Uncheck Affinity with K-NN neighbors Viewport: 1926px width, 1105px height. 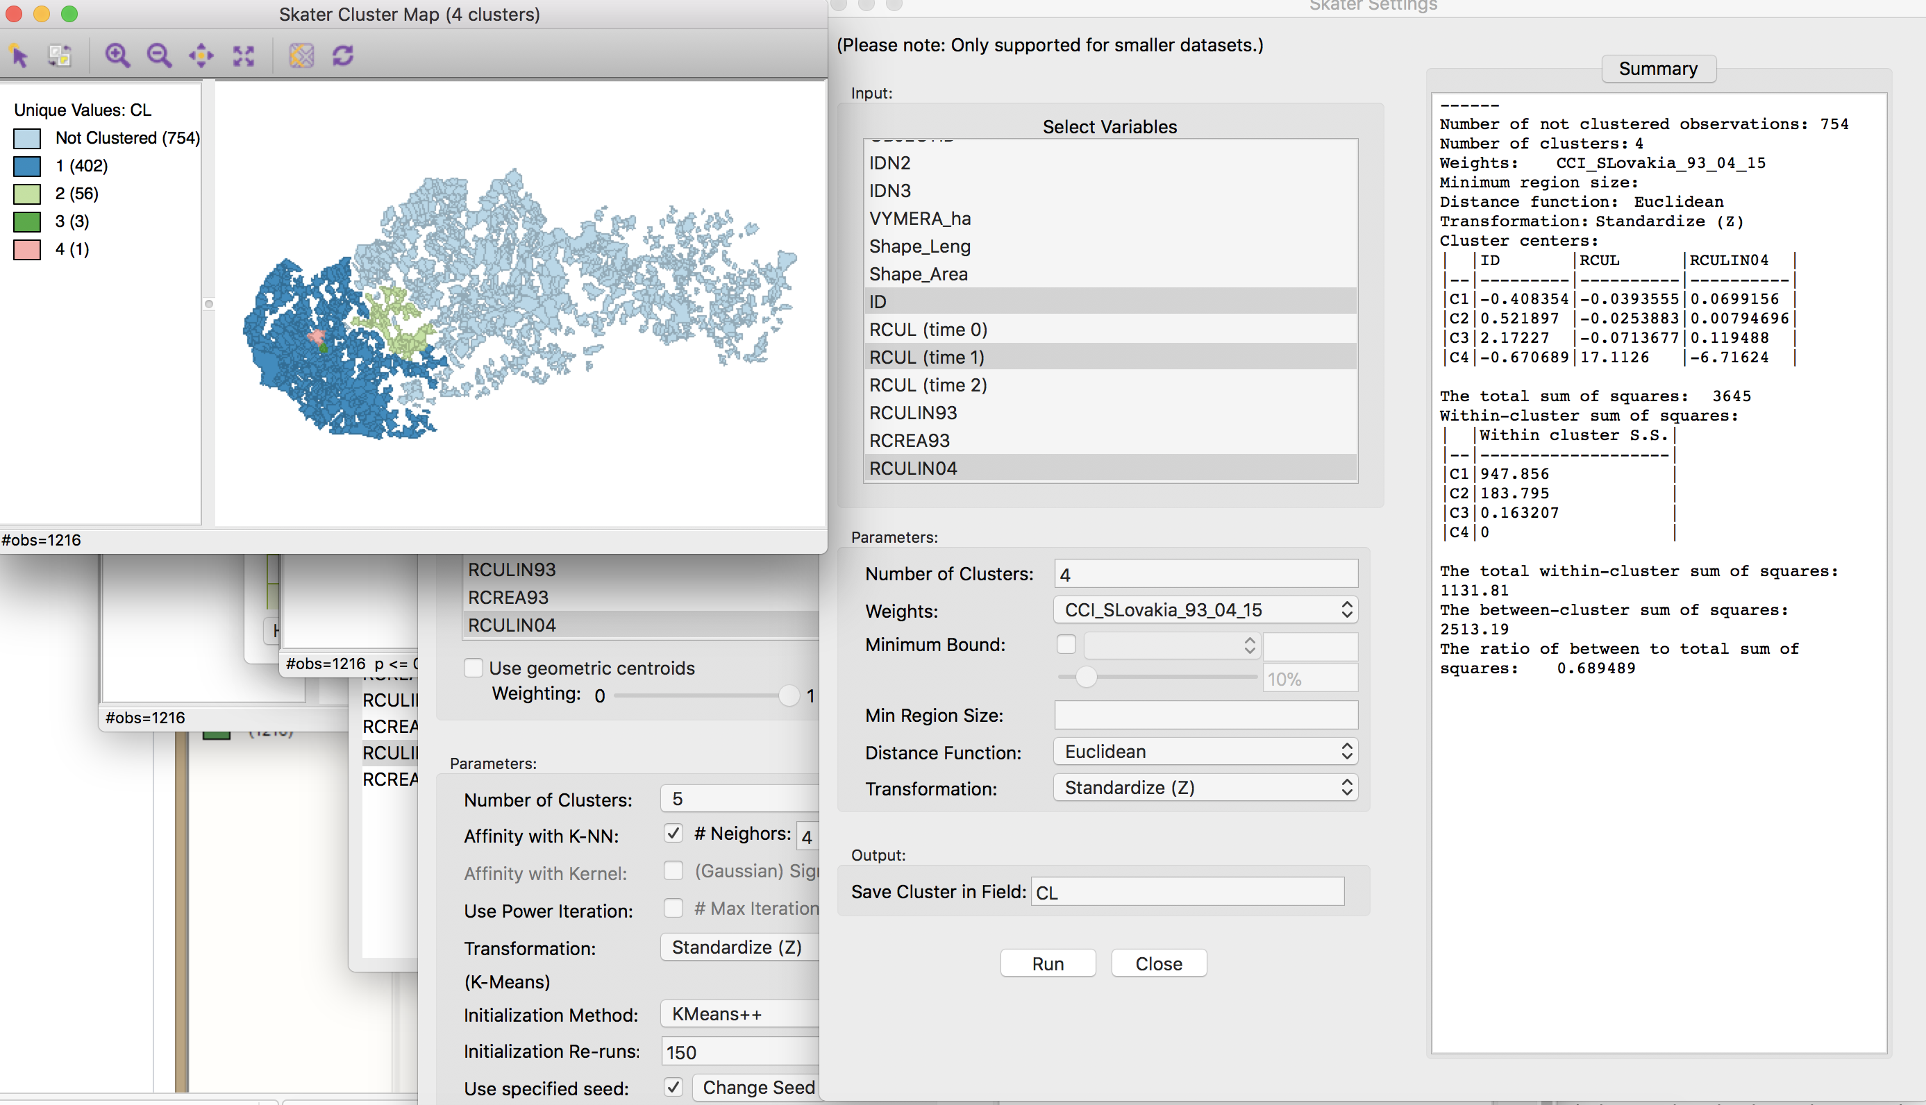pyautogui.click(x=673, y=832)
